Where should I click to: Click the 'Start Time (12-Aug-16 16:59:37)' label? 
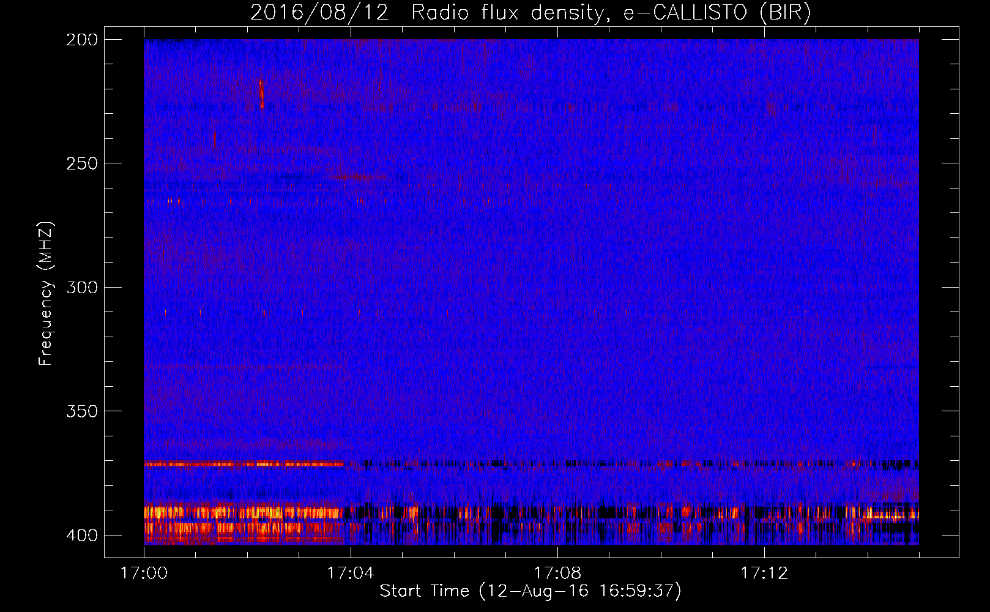530,591
